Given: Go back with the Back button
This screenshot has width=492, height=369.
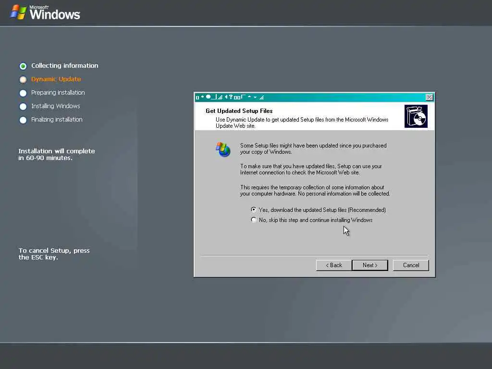Looking at the screenshot, I should (334, 265).
